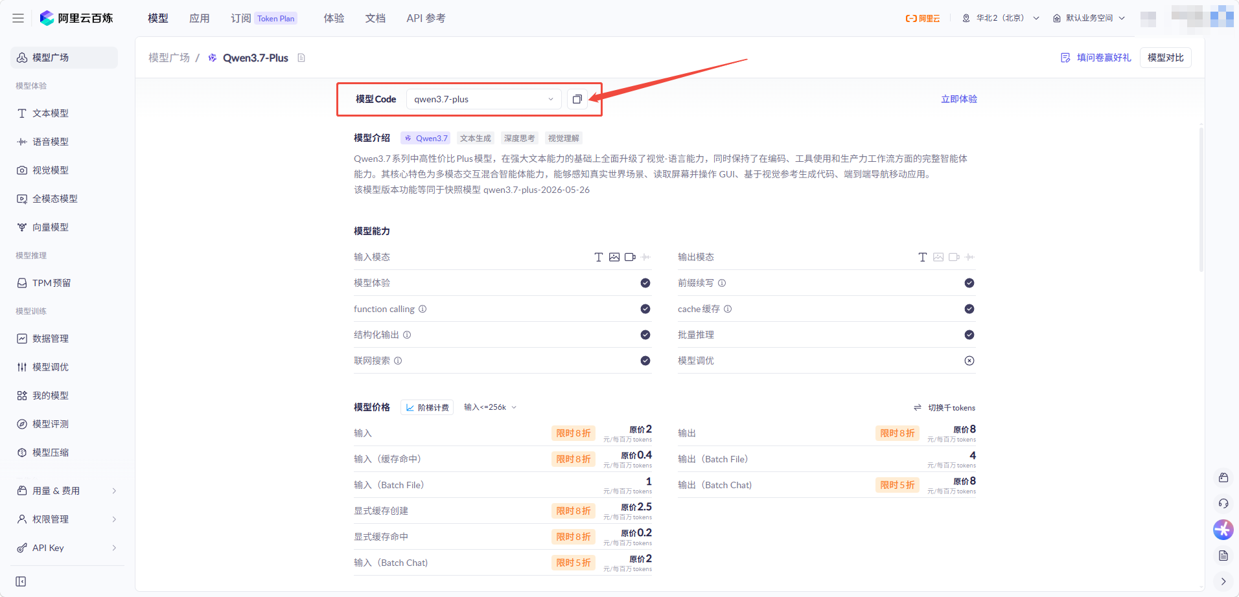Click the unavailable mark for 模型调优 capability

969,361
